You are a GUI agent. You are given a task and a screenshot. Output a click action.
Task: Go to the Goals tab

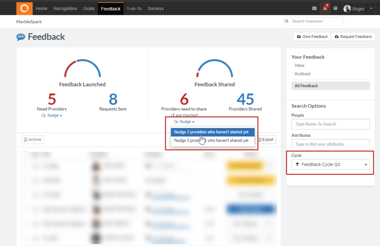88,9
